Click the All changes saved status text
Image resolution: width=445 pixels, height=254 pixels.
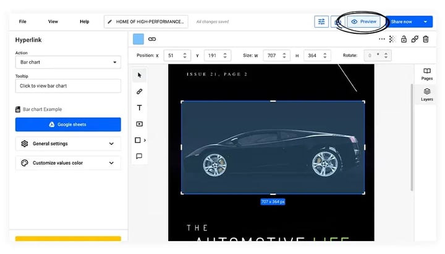click(213, 22)
